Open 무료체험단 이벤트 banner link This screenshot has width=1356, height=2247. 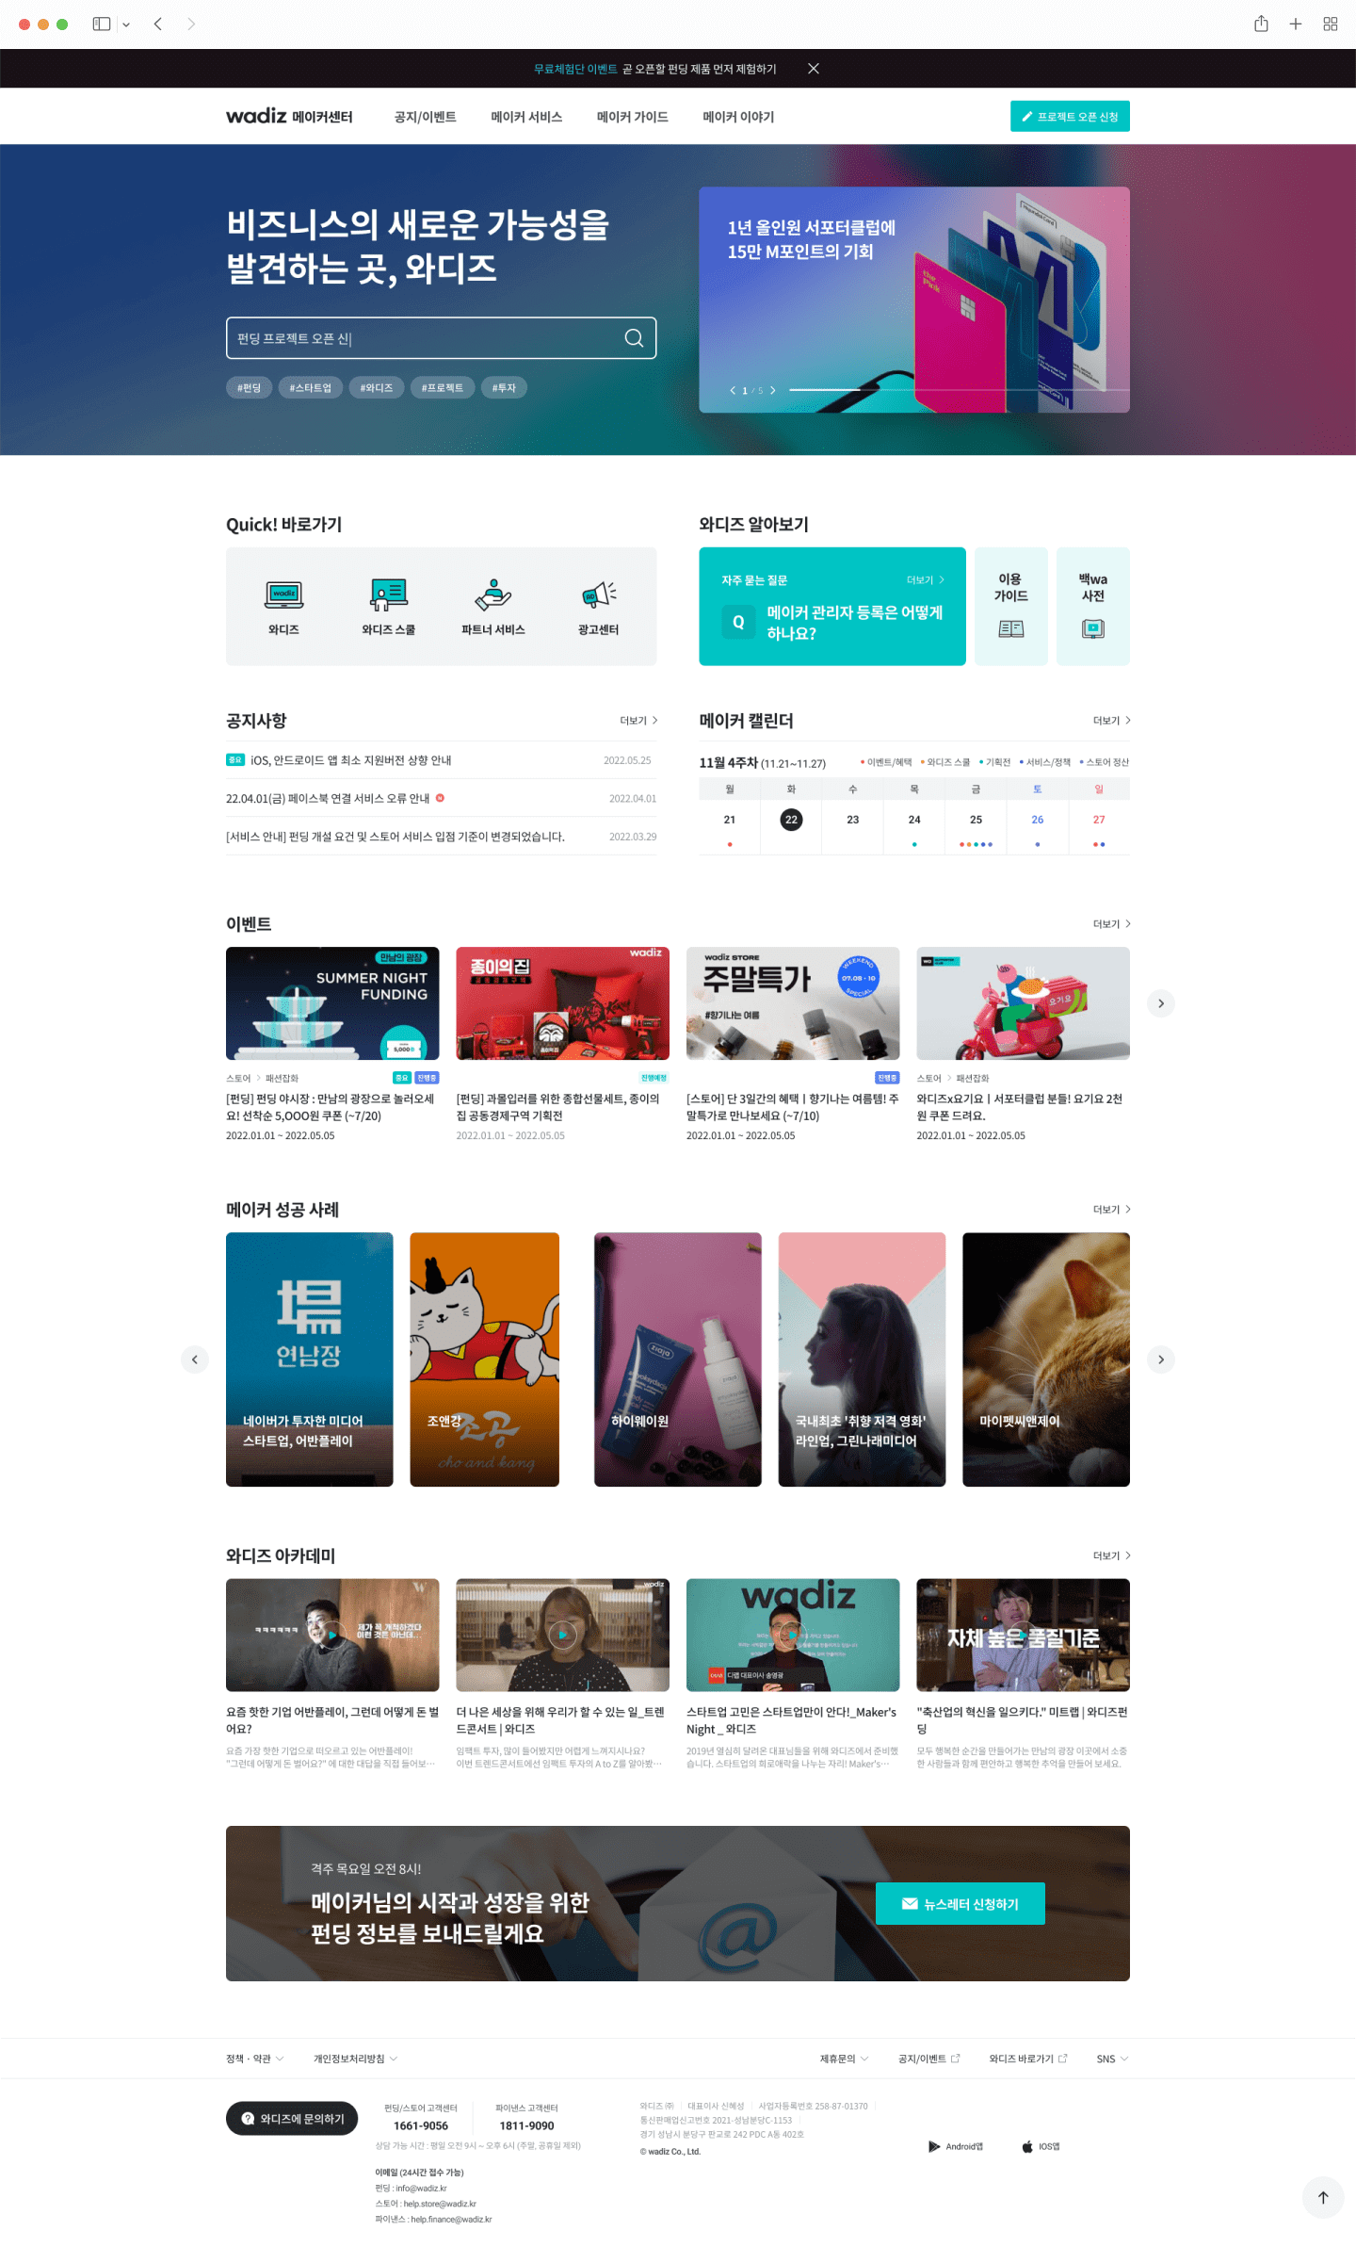(x=575, y=69)
